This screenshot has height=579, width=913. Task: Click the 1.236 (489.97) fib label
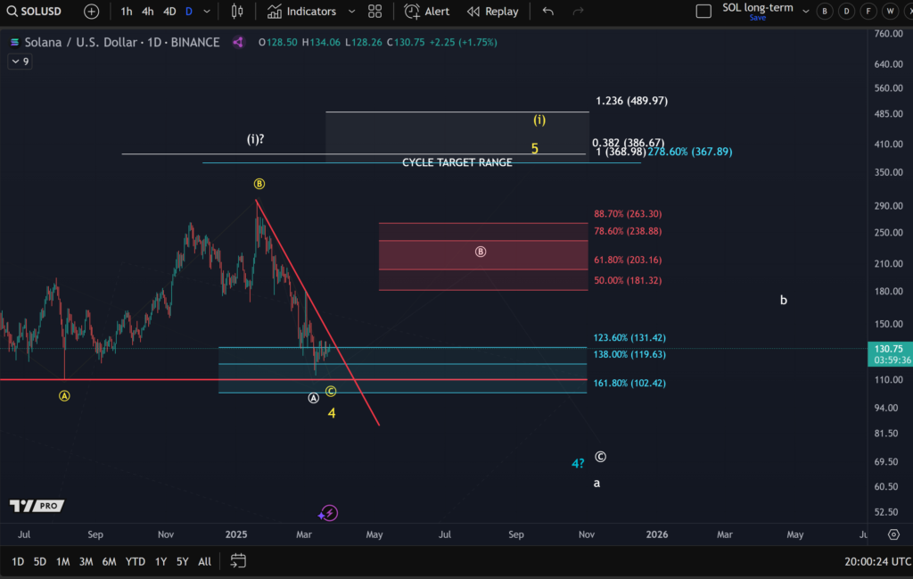pos(632,101)
